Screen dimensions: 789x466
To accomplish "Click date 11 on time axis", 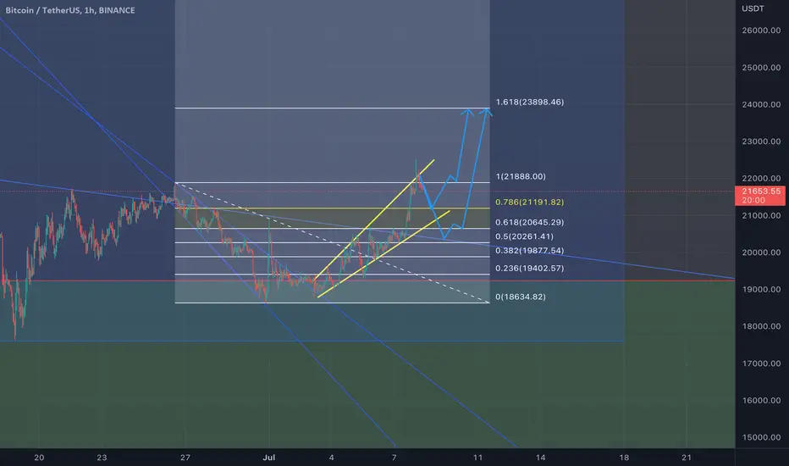I will 477,458.
